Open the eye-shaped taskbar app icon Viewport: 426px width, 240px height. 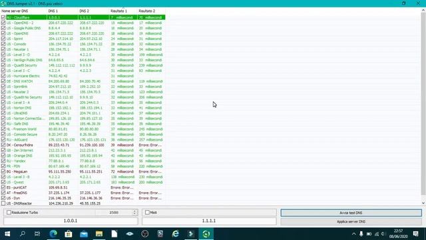(x=130, y=234)
